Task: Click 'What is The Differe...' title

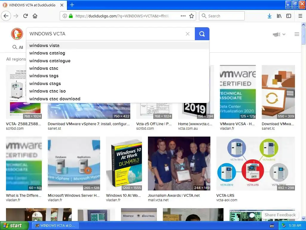Action: [x=24, y=195]
